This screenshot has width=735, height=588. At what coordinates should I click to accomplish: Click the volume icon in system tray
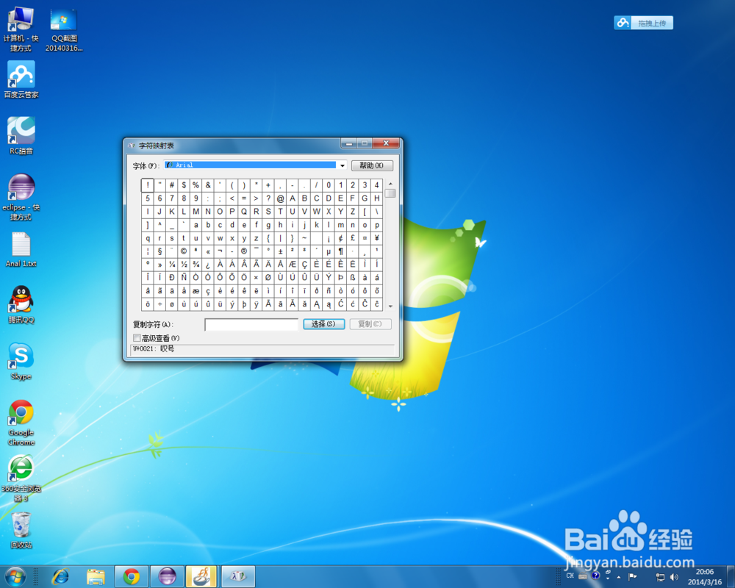(x=673, y=576)
